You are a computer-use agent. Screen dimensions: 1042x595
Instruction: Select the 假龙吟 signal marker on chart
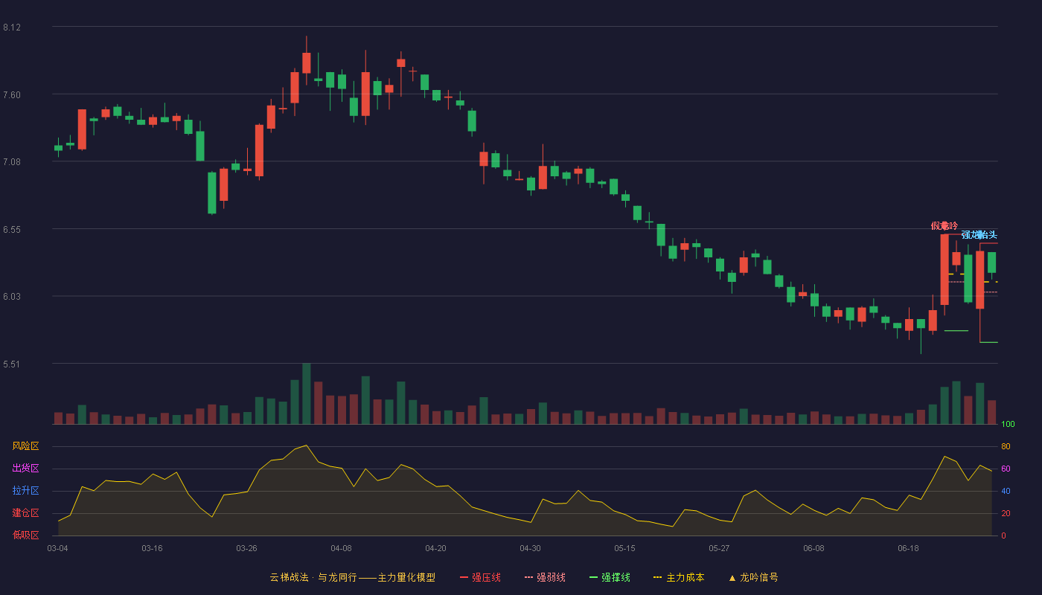click(944, 225)
